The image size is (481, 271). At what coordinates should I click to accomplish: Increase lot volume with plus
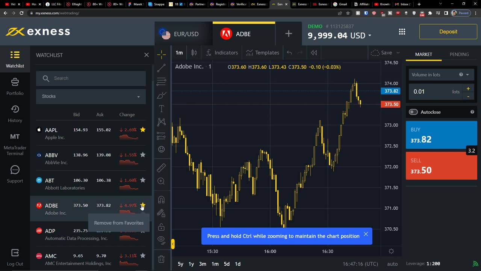coord(468,88)
